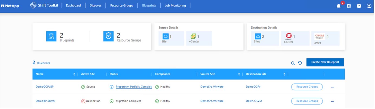Viewport: 375px width, 109px height.
Task: Open the notifications bell icon
Action: pos(338,6)
